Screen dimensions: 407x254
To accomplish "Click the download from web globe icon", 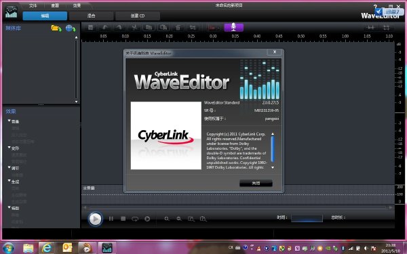I will 71,28.
